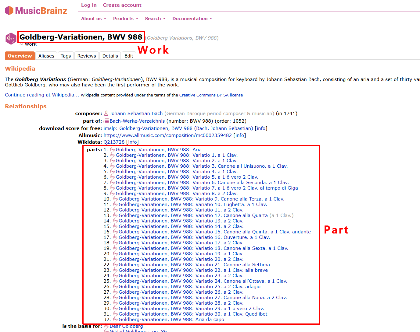Click the Wikipedia section heading
The width and height of the screenshot is (420, 332).
(20, 69)
